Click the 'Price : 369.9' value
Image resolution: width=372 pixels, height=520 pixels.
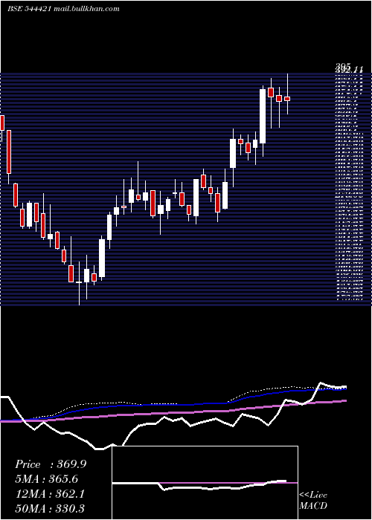(x=51, y=464)
